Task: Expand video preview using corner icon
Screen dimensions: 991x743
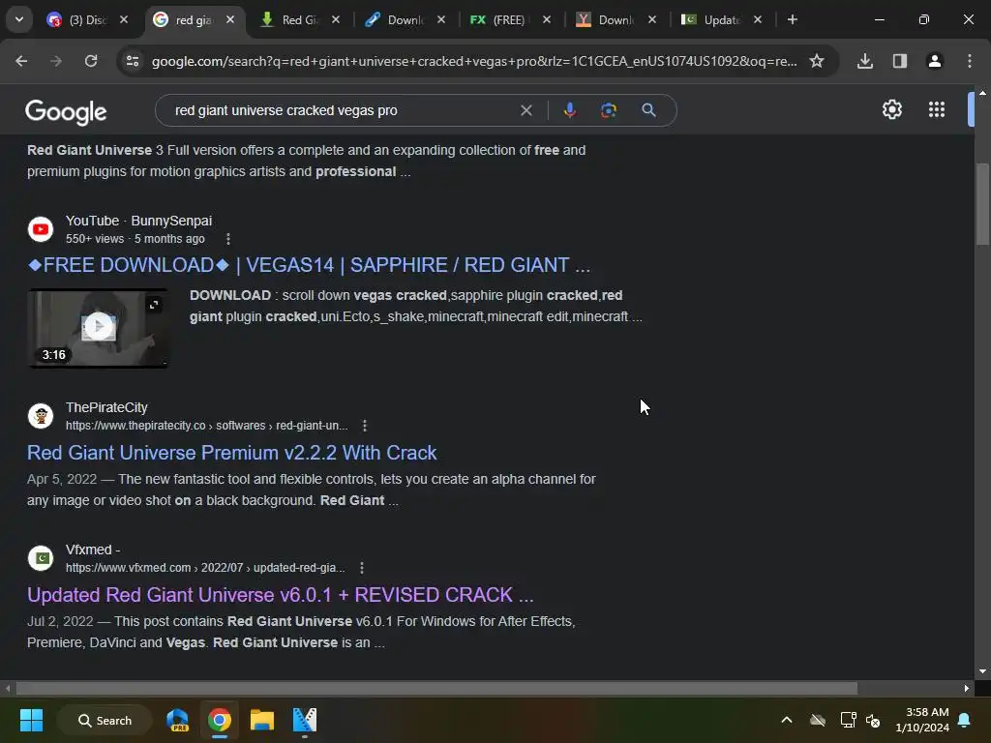Action: pos(154,305)
